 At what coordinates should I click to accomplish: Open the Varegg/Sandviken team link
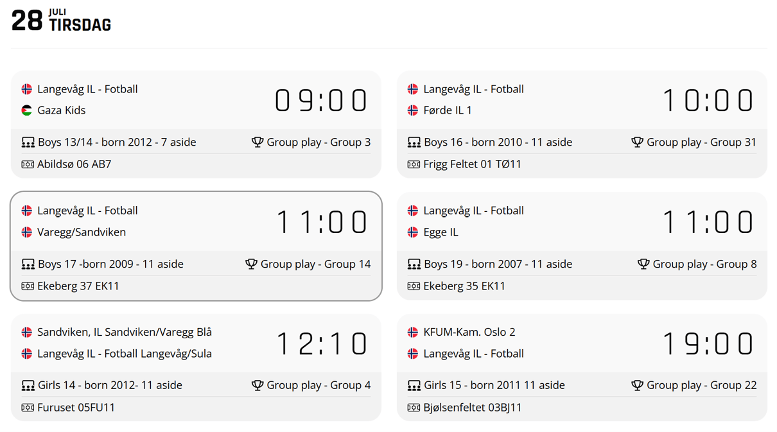(x=82, y=232)
